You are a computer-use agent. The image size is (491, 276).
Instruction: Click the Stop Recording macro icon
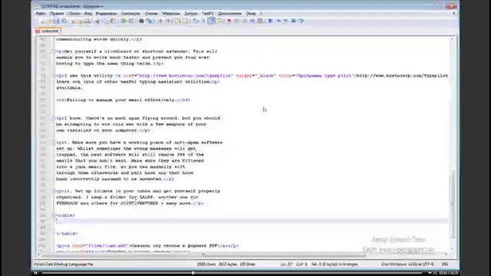point(237,21)
